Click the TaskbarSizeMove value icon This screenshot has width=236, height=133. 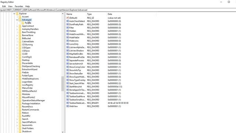pos(67,96)
